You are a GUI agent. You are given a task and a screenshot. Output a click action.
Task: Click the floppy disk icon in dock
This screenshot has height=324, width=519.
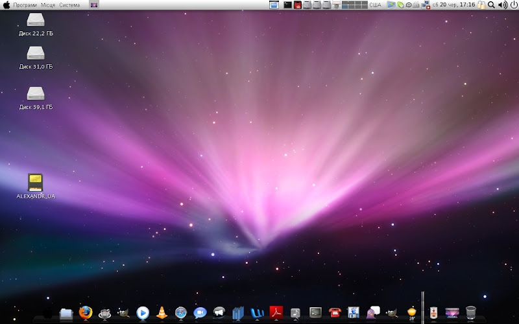point(354,312)
